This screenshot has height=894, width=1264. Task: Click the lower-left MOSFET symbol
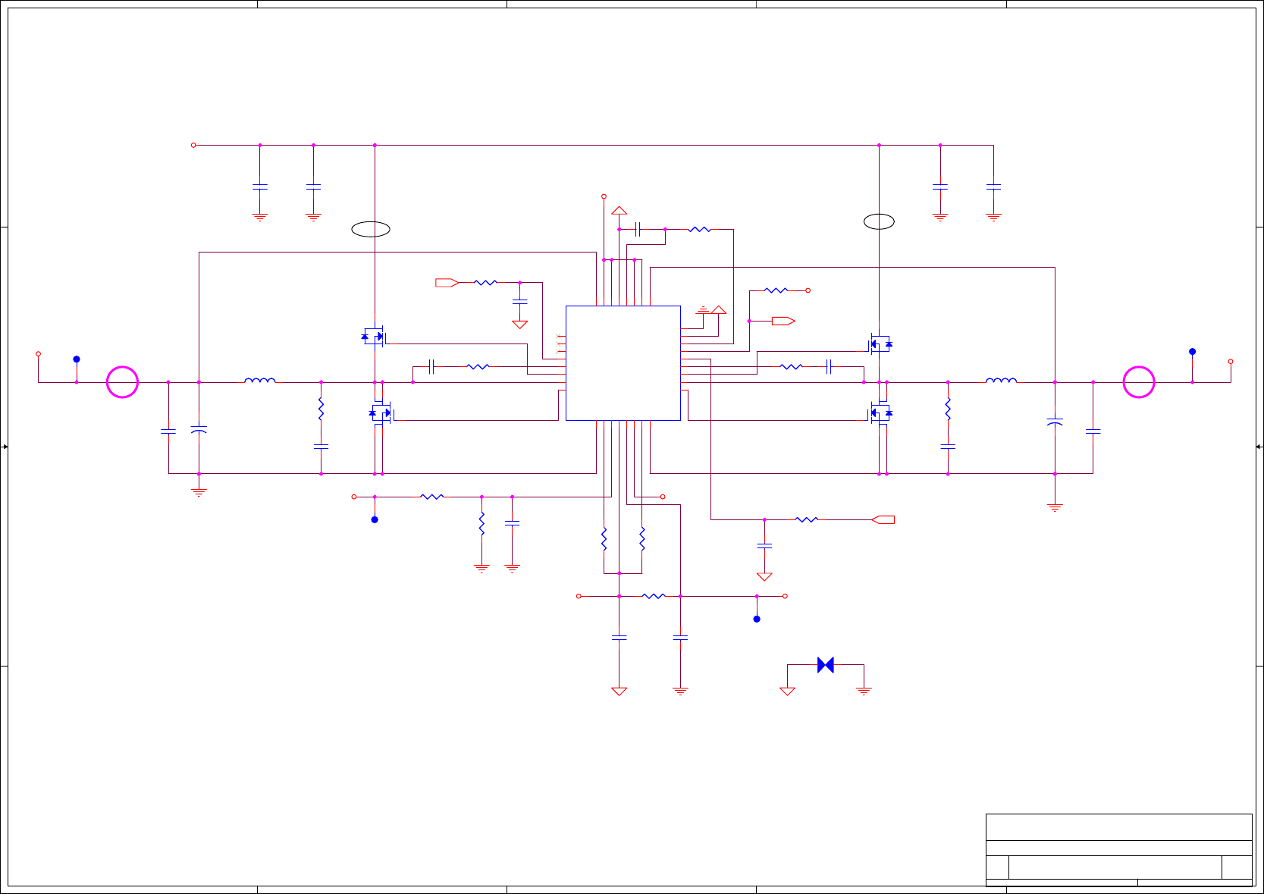[381, 412]
